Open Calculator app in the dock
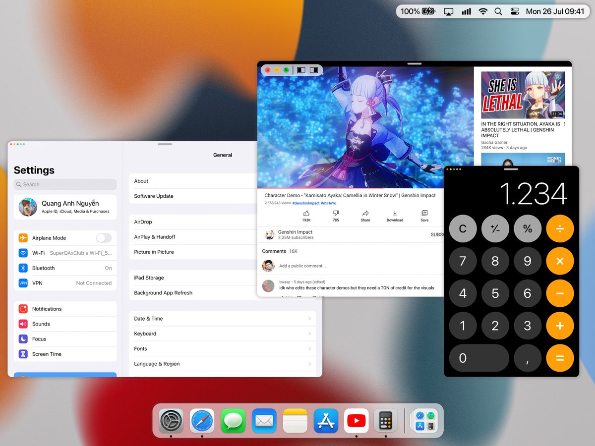This screenshot has height=446, width=595. point(386,421)
